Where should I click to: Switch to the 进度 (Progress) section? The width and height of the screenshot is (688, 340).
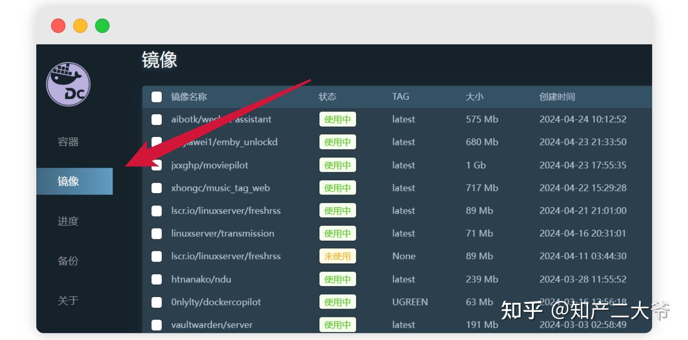tap(68, 221)
